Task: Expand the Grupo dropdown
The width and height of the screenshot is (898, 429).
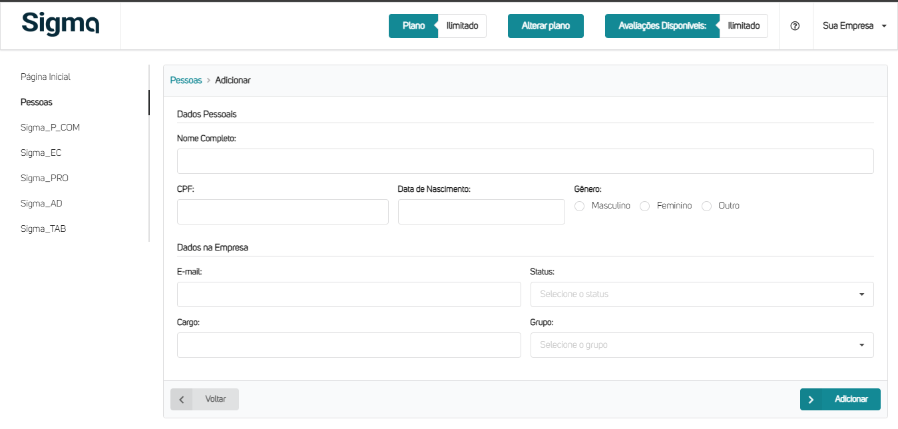Action: pyautogui.click(x=702, y=345)
